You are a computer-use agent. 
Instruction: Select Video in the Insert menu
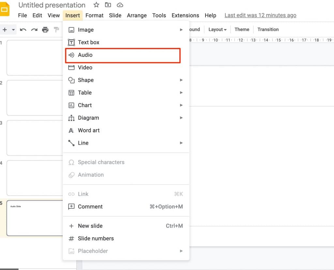(126, 67)
